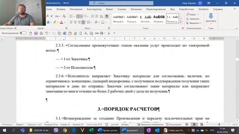Click the multilevel list icon
239x134 pixels.
(85, 16)
